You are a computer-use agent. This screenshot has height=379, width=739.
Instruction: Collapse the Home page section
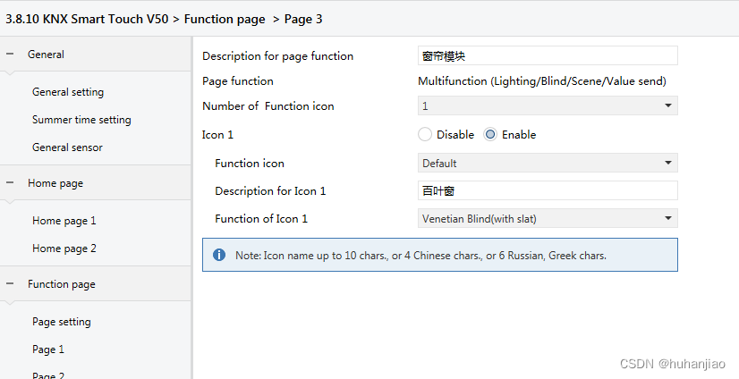(10, 183)
